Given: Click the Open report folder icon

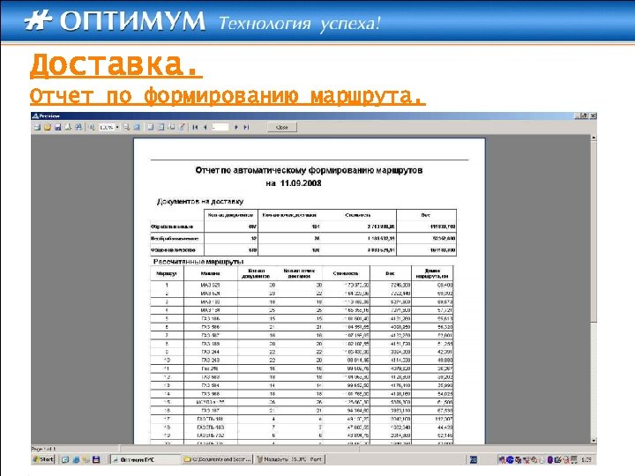Looking at the screenshot, I should pos(48,127).
